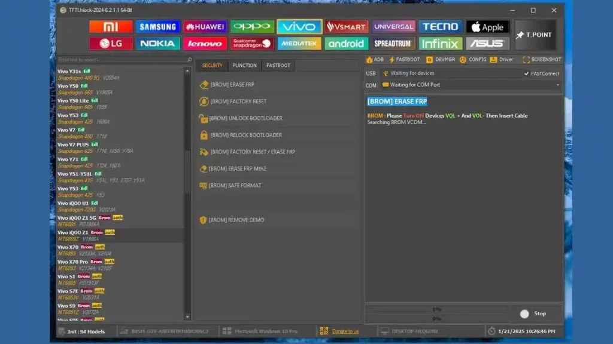Select the Huawei brand button

tap(205, 26)
